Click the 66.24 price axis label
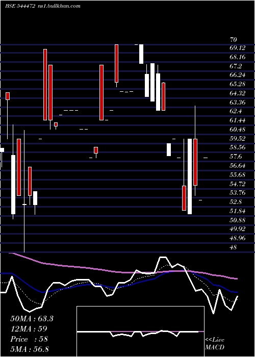The height and width of the screenshot is (357, 255). click(x=238, y=75)
